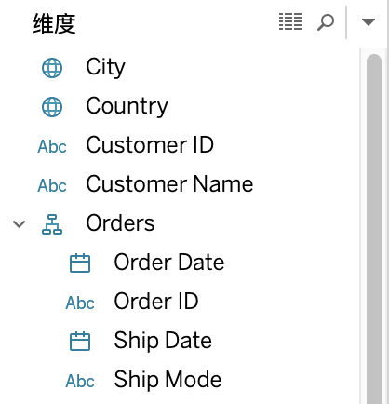Select the Customer Name field

[x=169, y=184]
